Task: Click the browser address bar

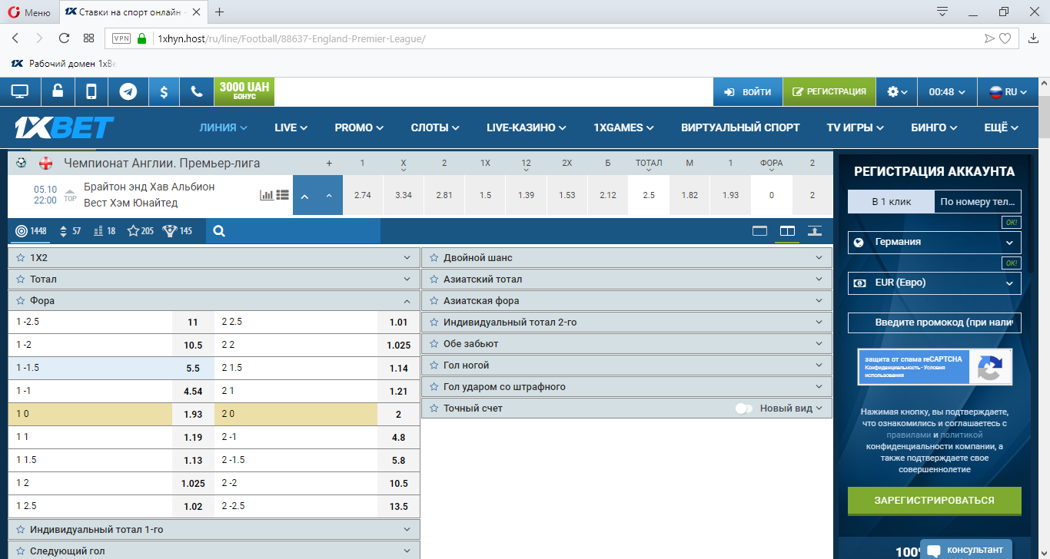Action: pyautogui.click(x=561, y=38)
